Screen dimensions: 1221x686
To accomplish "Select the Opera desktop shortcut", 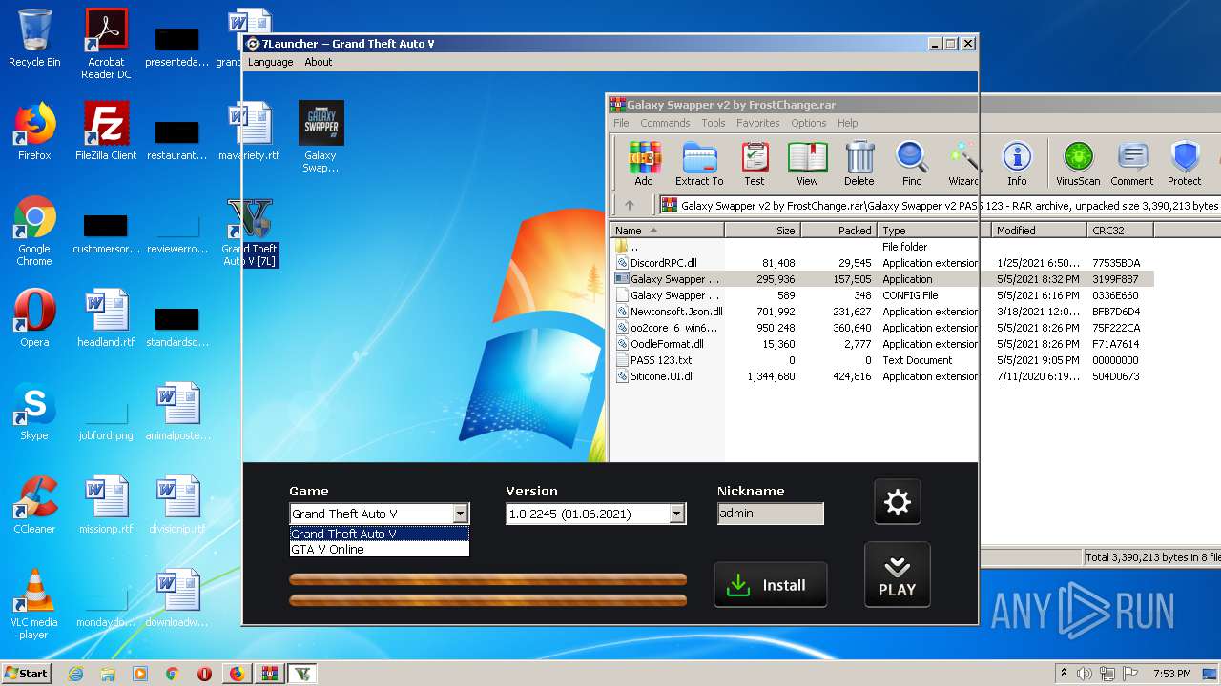I will (x=34, y=318).
